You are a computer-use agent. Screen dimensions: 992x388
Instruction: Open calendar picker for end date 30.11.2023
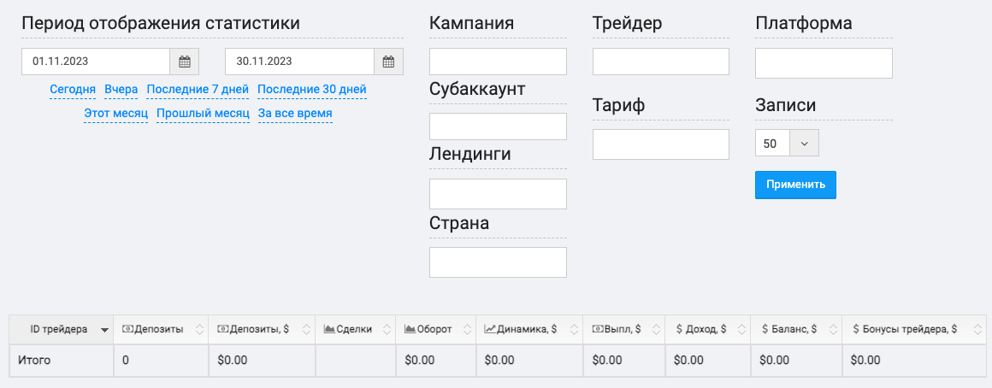click(388, 62)
